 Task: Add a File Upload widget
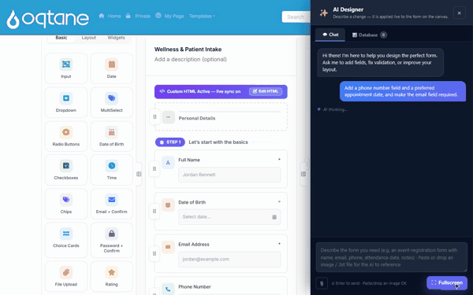(66, 277)
